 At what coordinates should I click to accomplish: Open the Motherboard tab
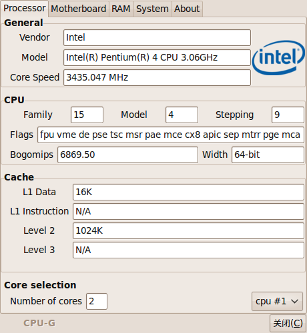[79, 9]
